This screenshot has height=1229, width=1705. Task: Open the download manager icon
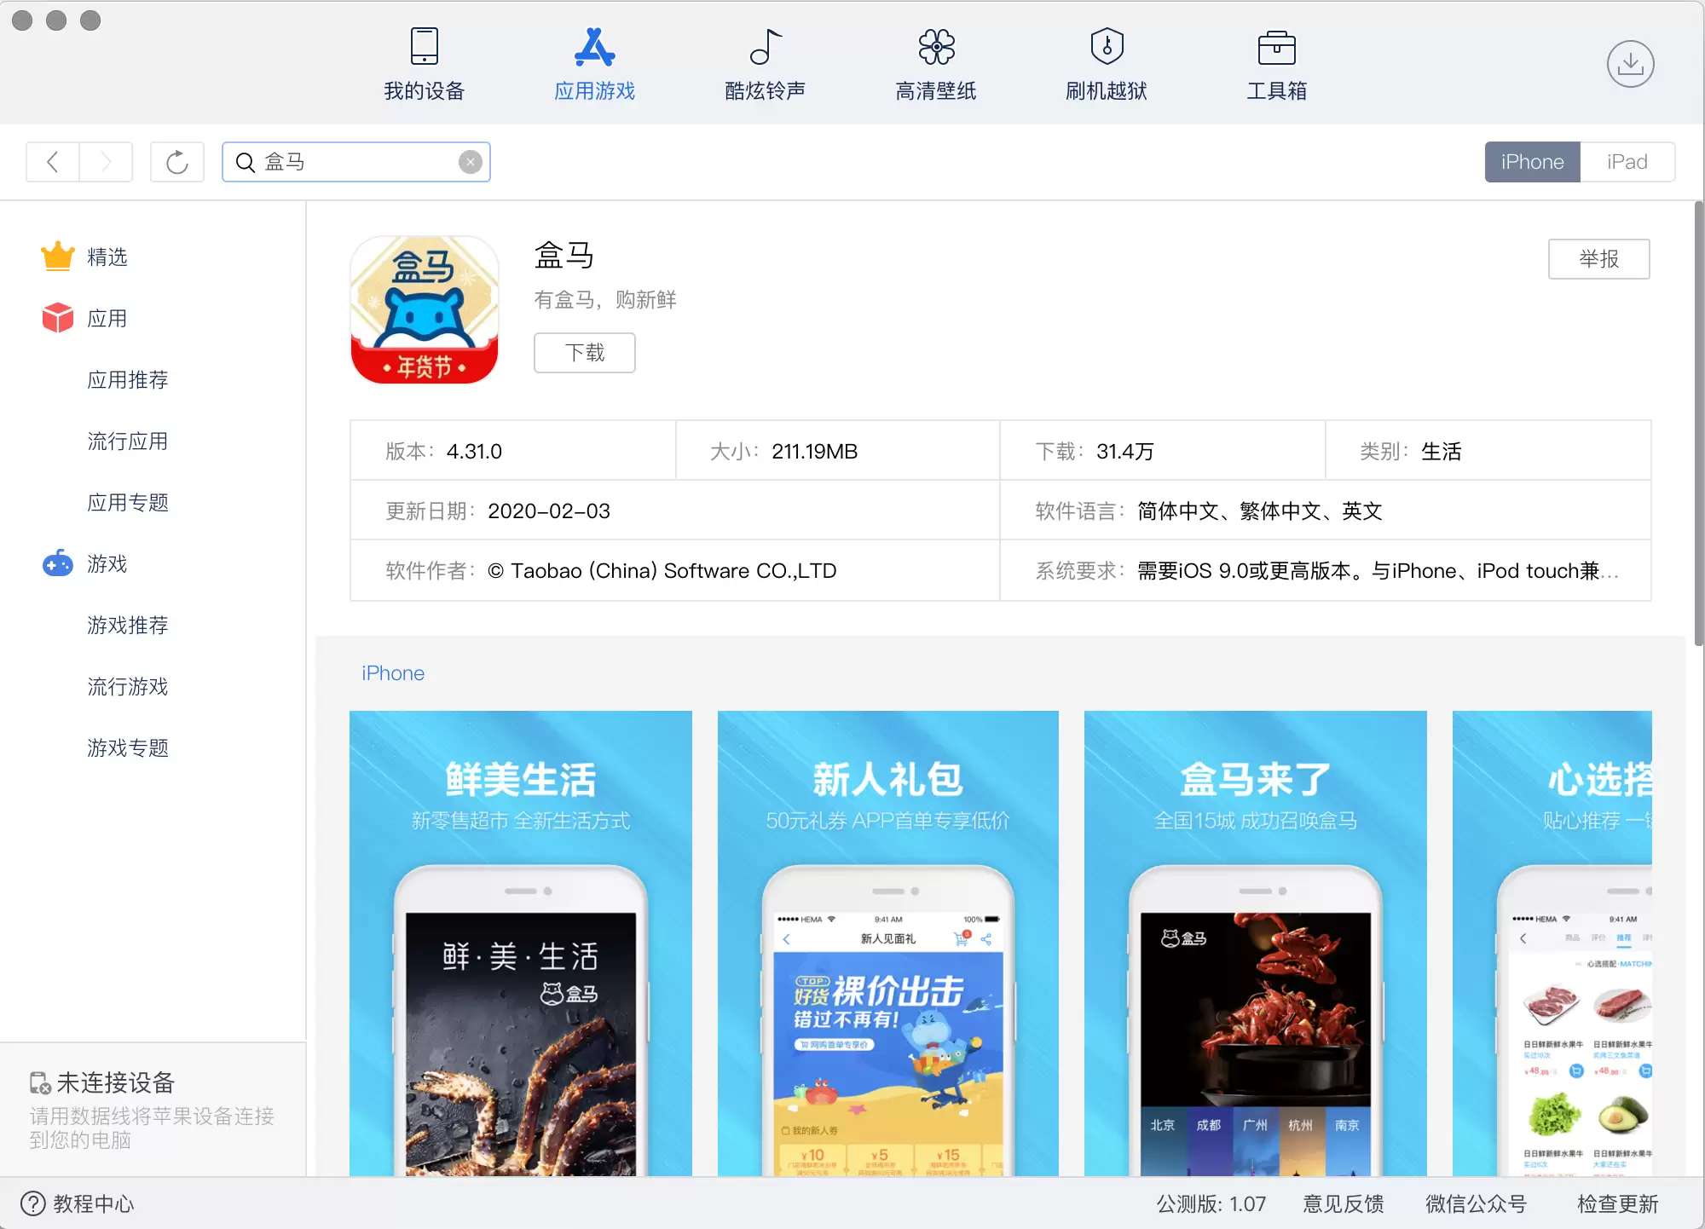point(1630,64)
